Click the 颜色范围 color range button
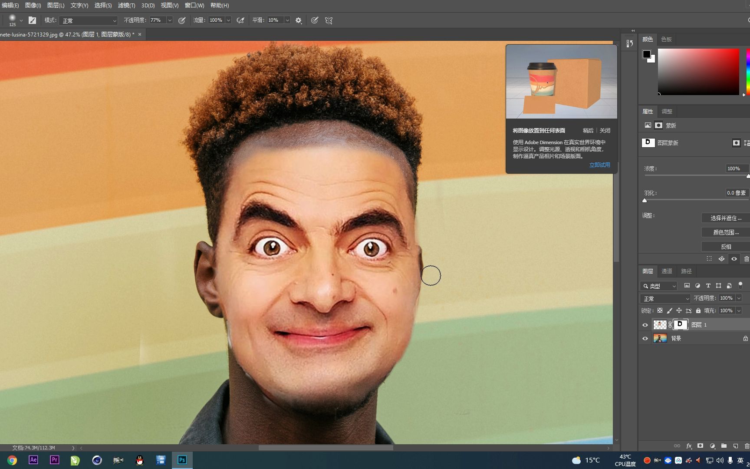The height and width of the screenshot is (469, 750). 726,232
